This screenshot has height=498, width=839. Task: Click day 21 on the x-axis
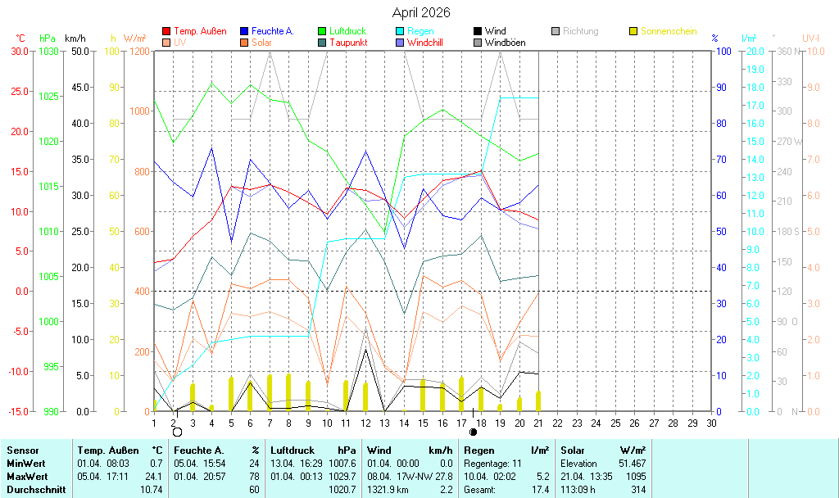537,423
